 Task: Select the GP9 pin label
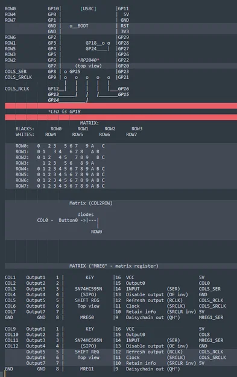pos(52,77)
